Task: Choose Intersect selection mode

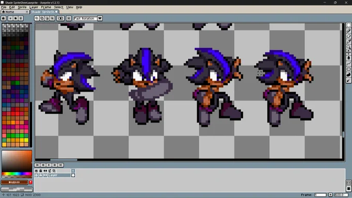Action: click(x=52, y=19)
